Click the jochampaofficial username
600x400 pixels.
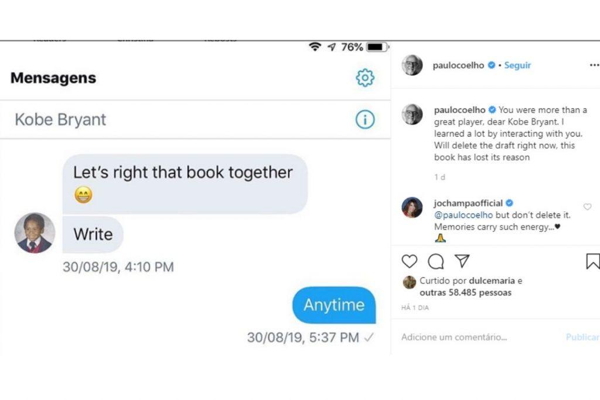coord(468,203)
